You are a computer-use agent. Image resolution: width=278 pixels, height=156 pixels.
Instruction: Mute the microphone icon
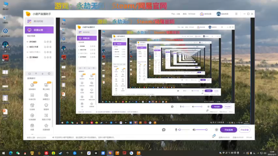click(x=176, y=130)
